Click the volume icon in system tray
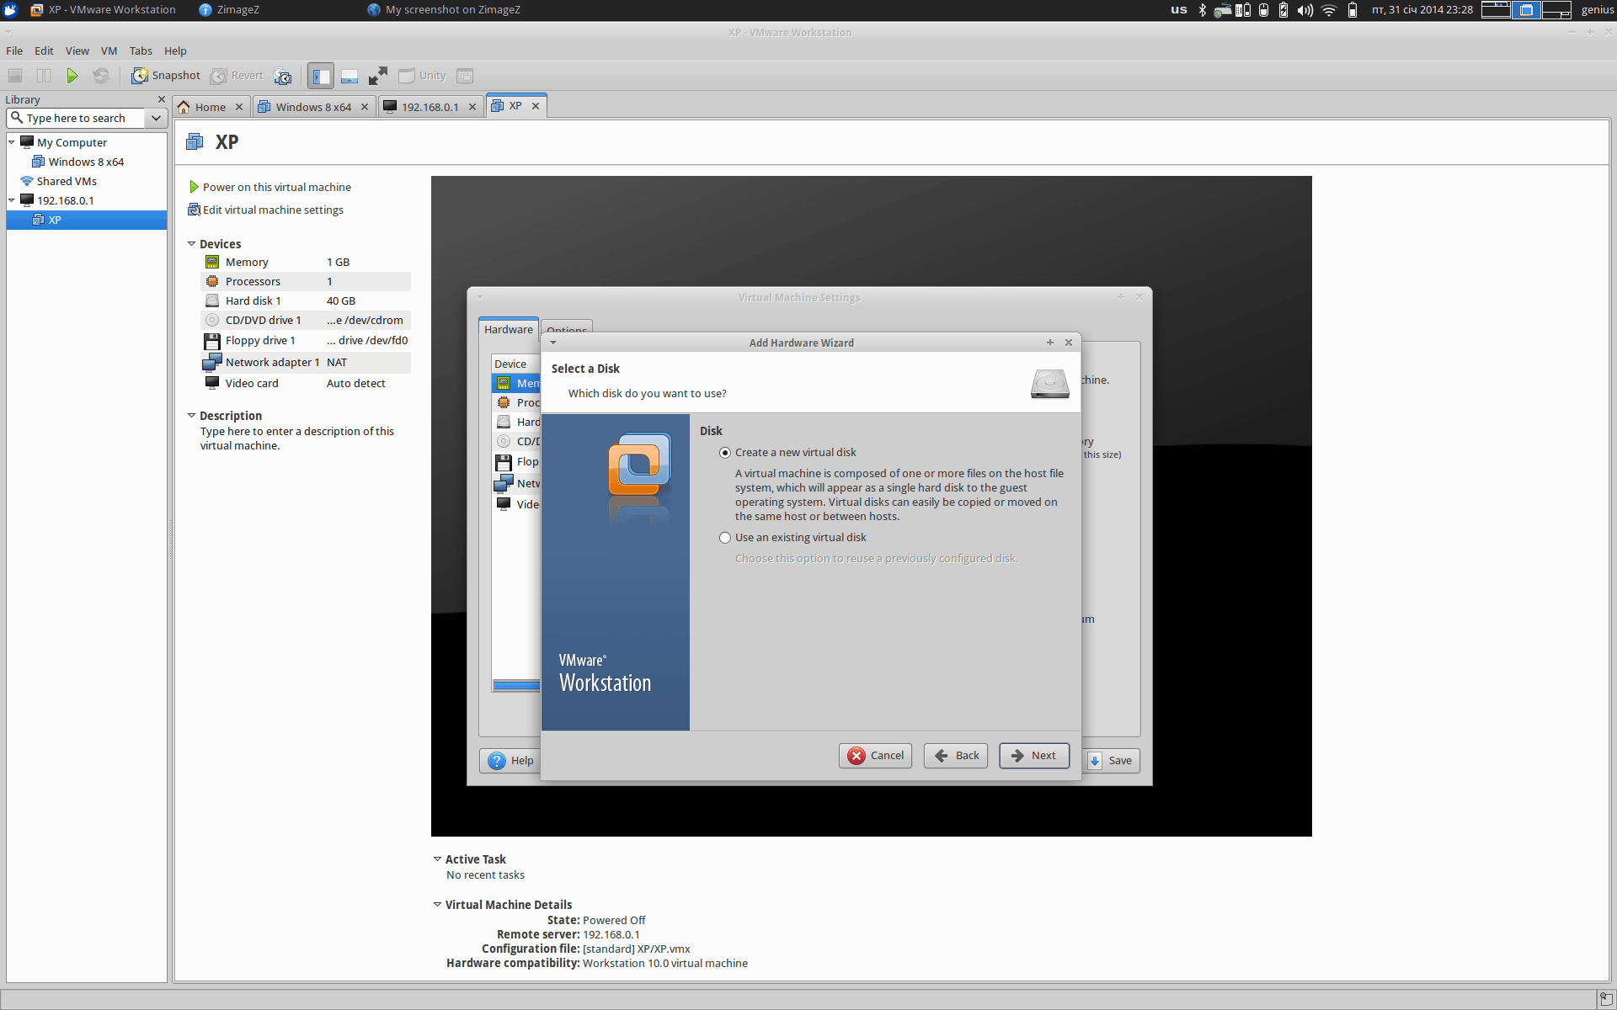Screen dimensions: 1617x1010 tap(1305, 10)
